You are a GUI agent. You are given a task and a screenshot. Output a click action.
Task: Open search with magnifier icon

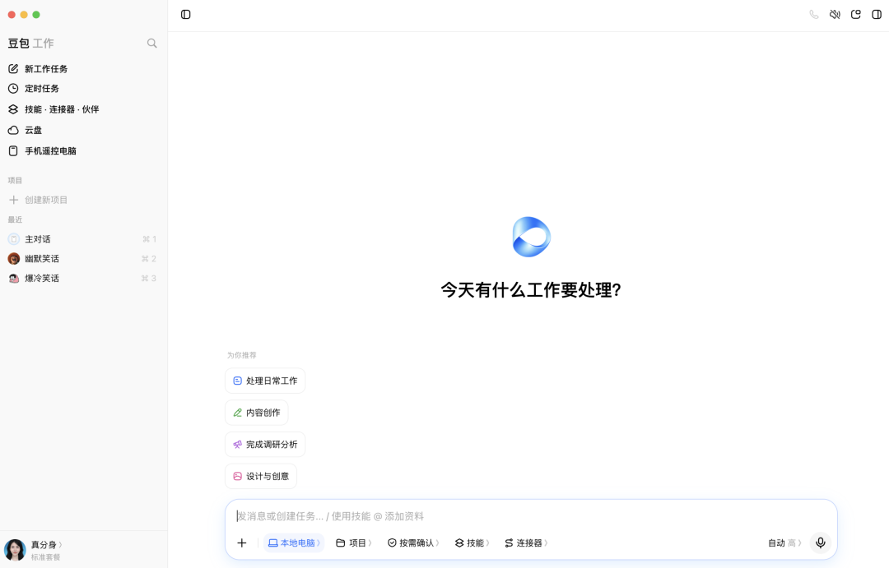(x=152, y=43)
